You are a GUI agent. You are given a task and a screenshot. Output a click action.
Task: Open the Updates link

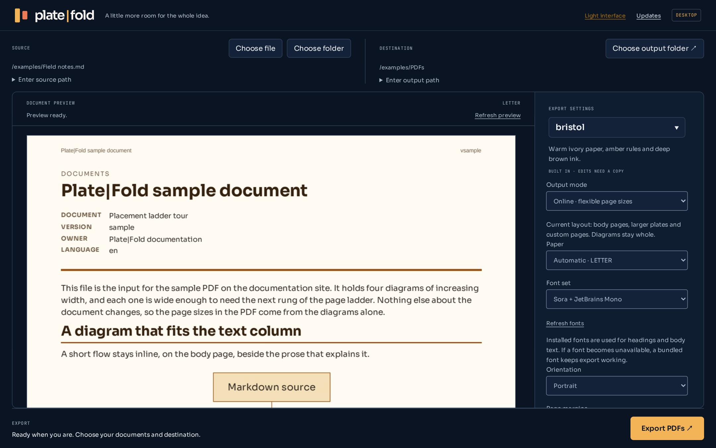(x=648, y=16)
